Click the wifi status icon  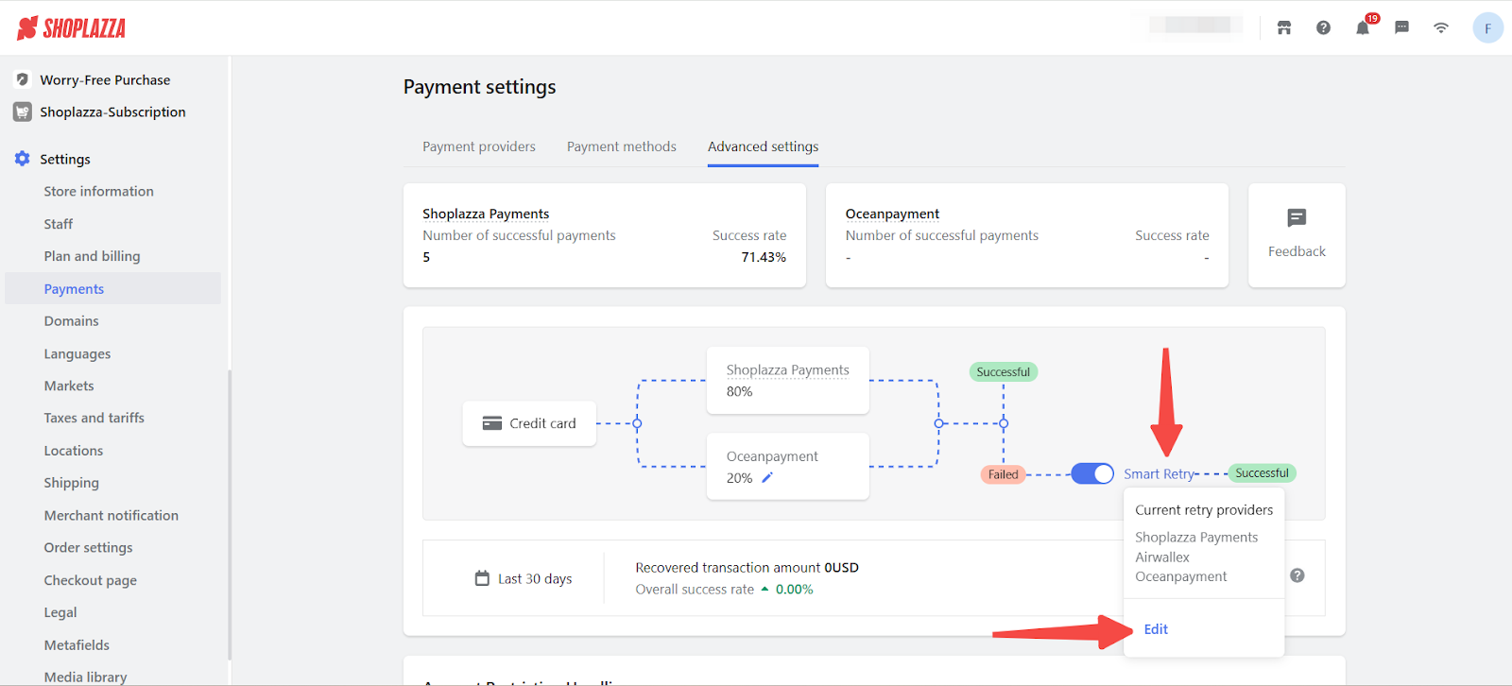pos(1441,27)
